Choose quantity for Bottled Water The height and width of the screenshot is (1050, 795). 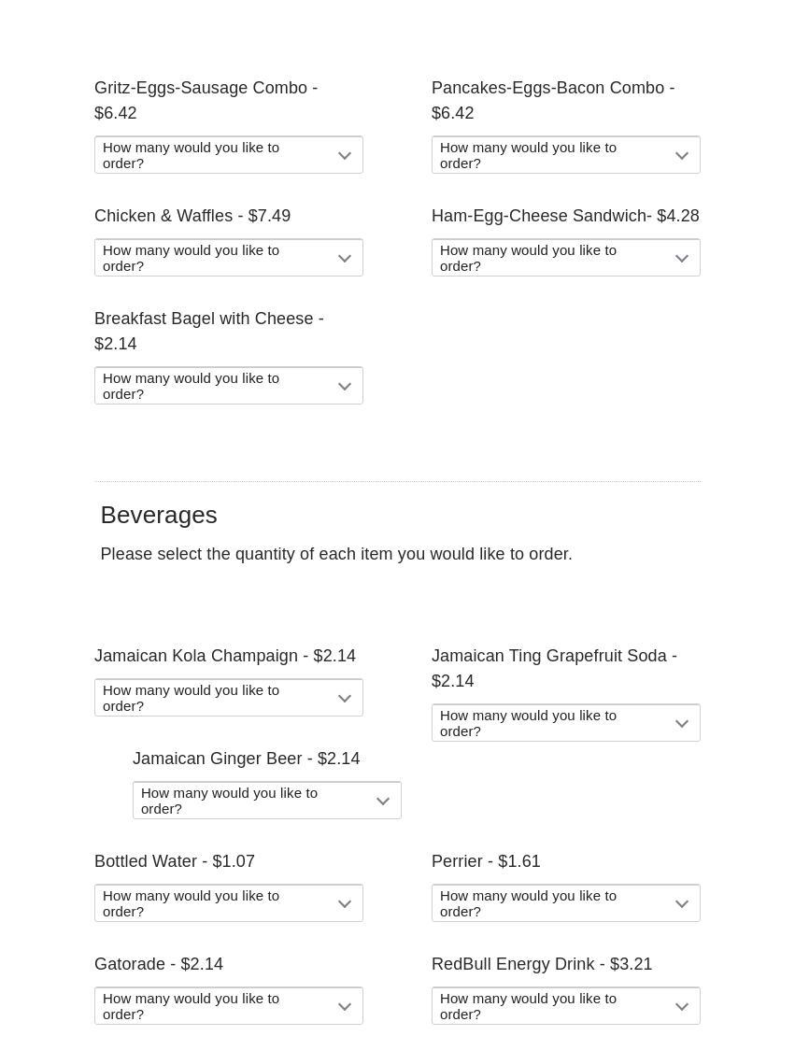(228, 903)
